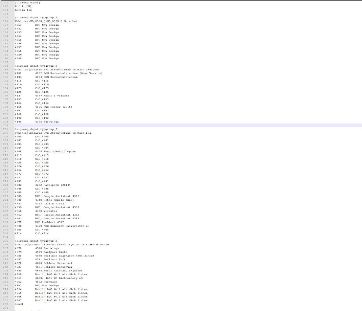
Task: Select the 'Urbino 18 Main GN05.bus' path line
Action: click(x=57, y=69)
